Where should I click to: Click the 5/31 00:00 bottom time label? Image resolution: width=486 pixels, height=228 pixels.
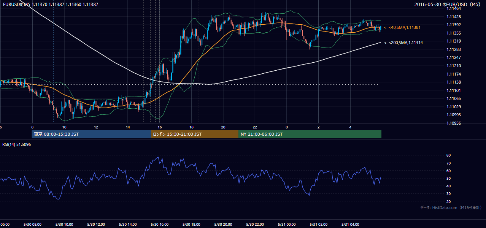(x=287, y=225)
